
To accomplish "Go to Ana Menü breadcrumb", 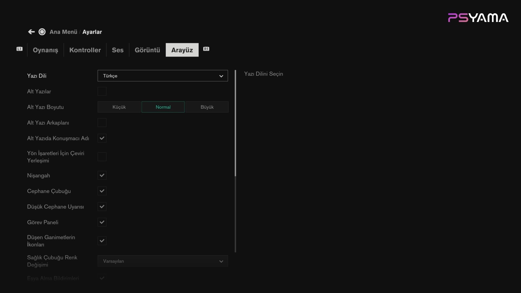I will 63,32.
